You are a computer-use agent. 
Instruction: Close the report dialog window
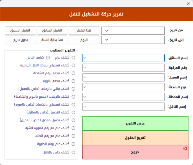click(x=188, y=4)
